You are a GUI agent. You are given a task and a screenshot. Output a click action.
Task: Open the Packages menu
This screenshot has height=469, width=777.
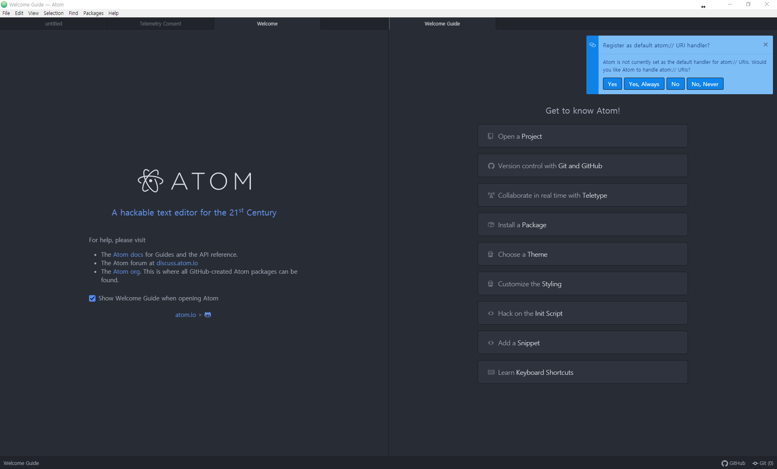click(x=93, y=13)
